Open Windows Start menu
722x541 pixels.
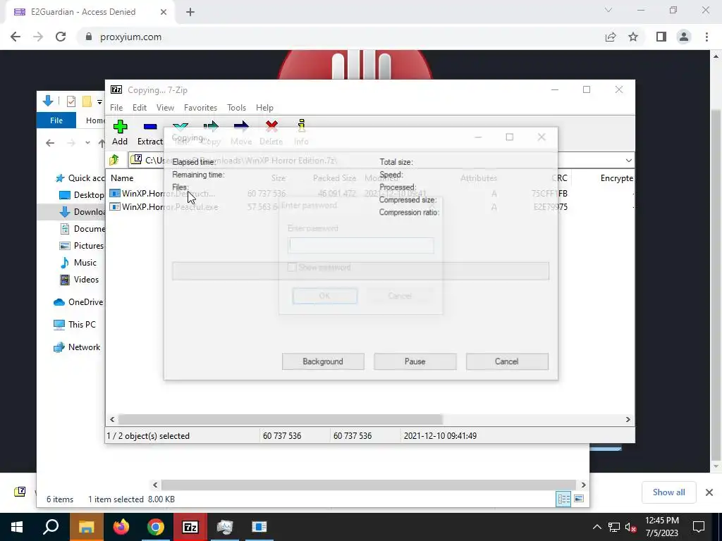tap(17, 527)
